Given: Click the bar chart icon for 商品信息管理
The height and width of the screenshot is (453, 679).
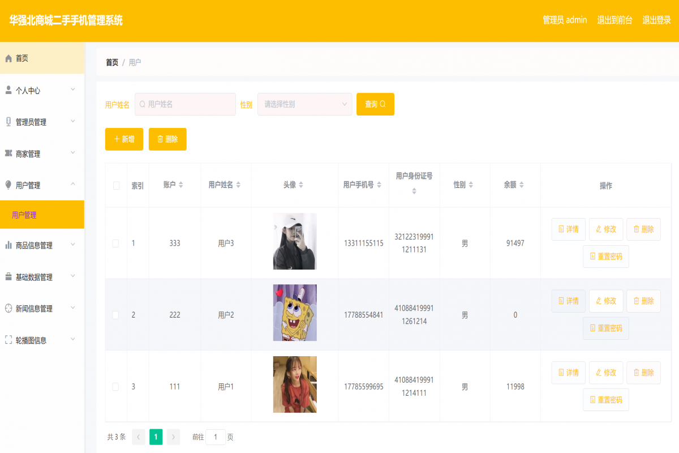Looking at the screenshot, I should (x=8, y=245).
